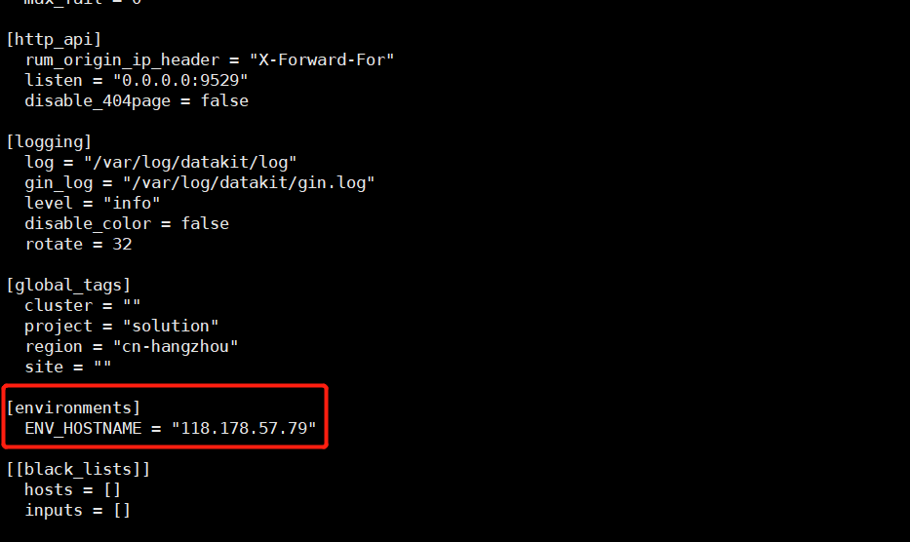Screen dimensions: 910x542
Task: Click the hosts empty array brackets
Action: 112,489
